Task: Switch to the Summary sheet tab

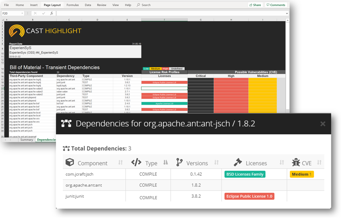Action: [27, 140]
